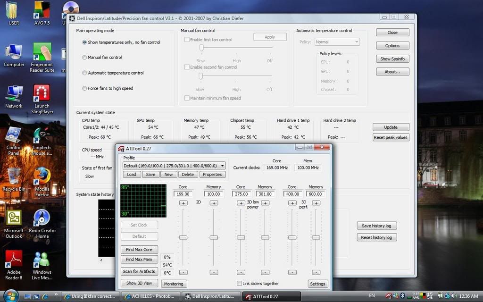483x302 pixels.
Task: Switch to ATITool 0.27 taskbar item
Action: 272,296
